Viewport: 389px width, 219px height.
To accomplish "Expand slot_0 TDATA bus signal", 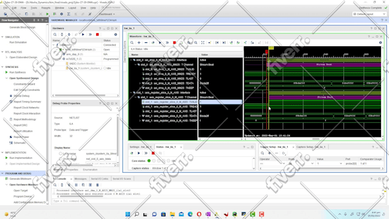I will coord(140,83).
